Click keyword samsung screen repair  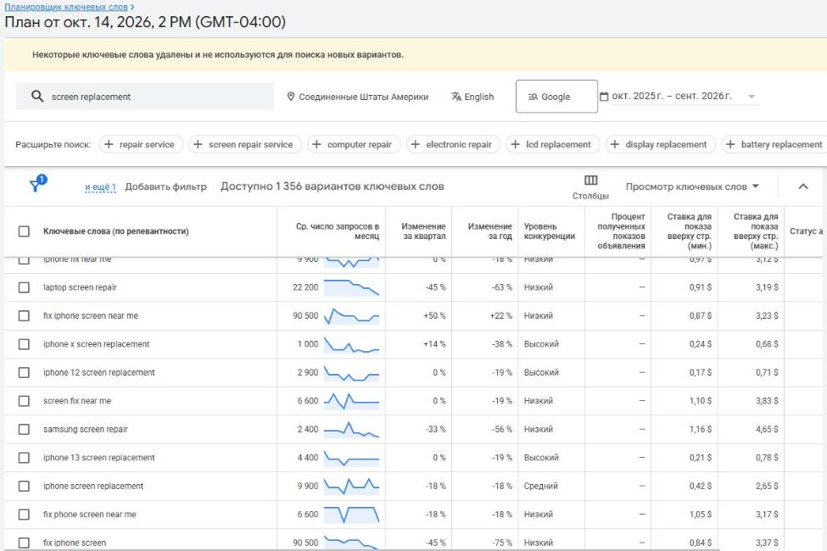pos(86,429)
